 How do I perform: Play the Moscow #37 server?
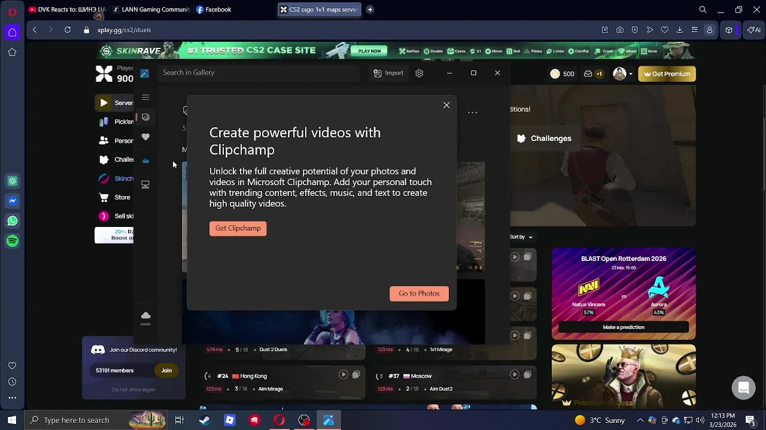click(x=515, y=375)
